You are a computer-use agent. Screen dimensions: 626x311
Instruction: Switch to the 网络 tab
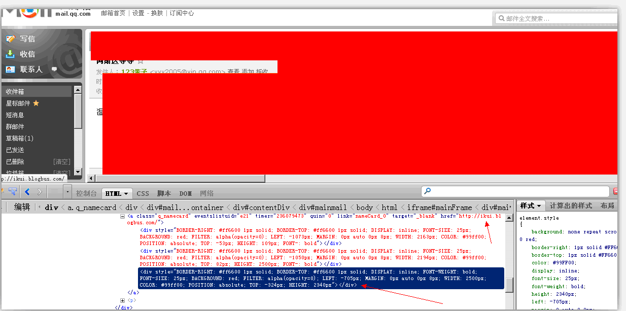[206, 194]
